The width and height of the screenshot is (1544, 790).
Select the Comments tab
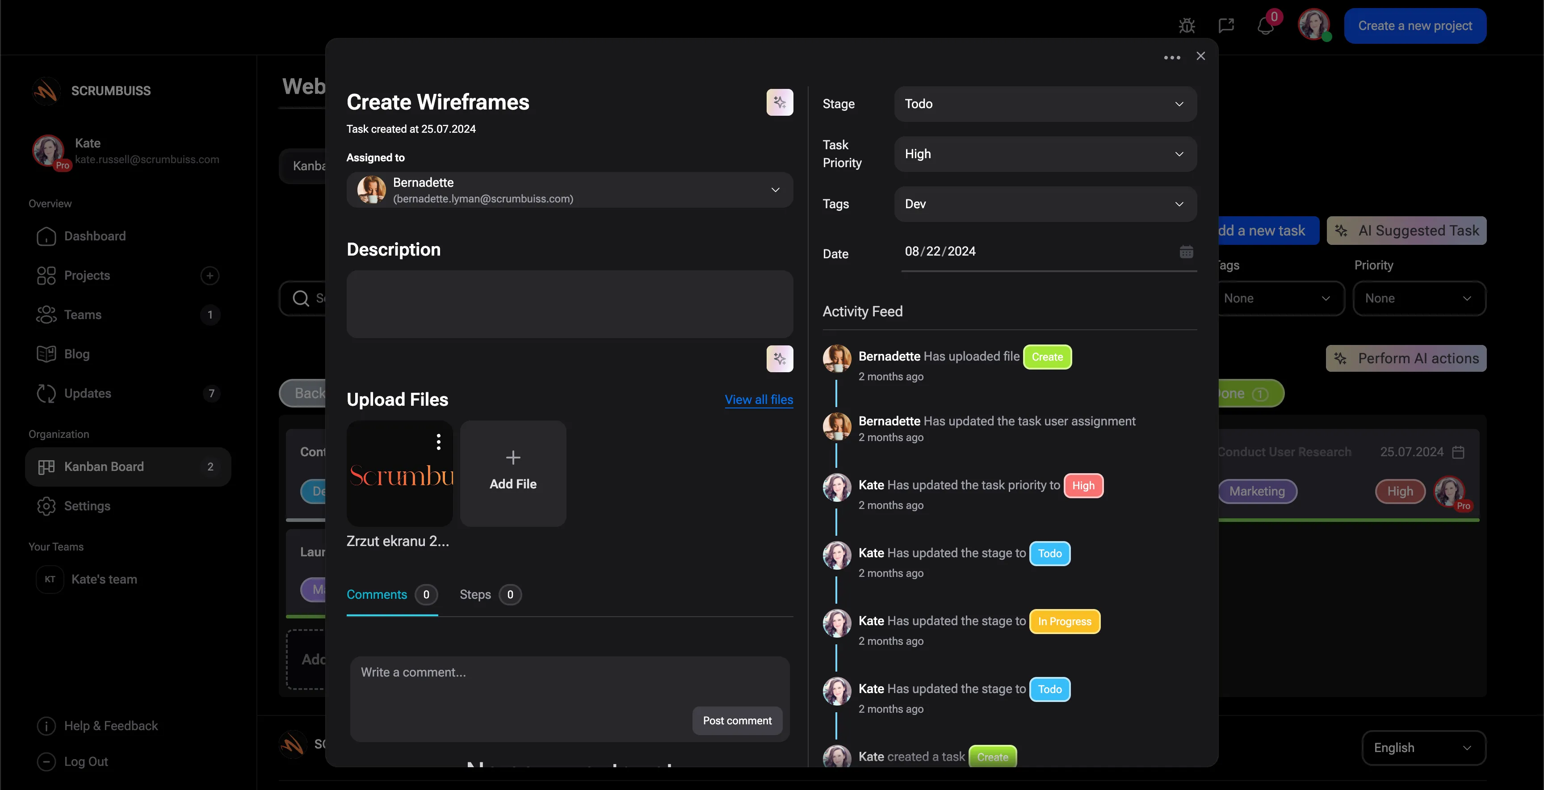click(377, 595)
